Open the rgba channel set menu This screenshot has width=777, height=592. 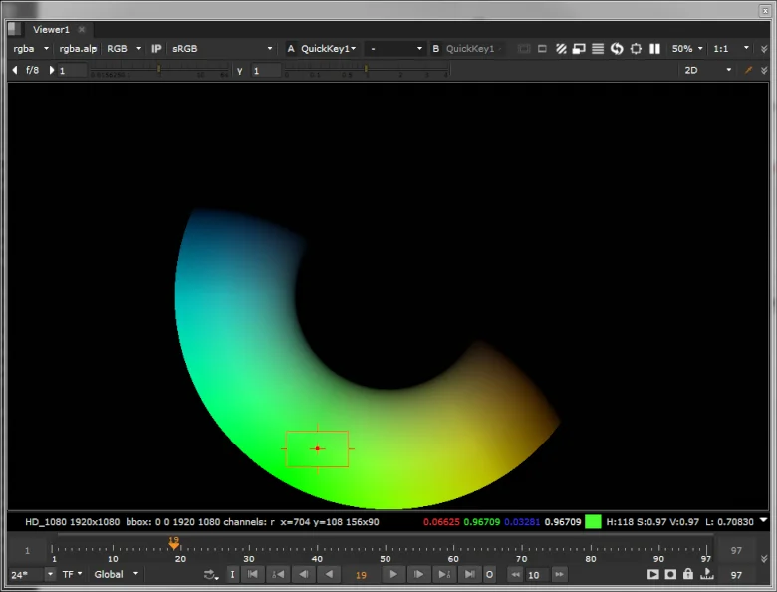30,49
